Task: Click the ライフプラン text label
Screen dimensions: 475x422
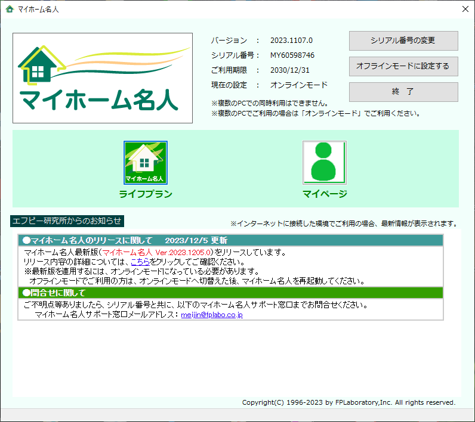Action: point(146,194)
